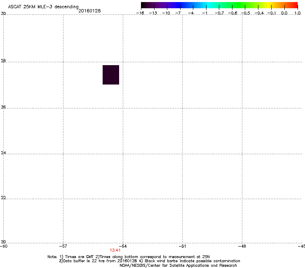The image size is (305, 268).
Task: Click the 1.0 color scale label
Action: (x=298, y=13)
